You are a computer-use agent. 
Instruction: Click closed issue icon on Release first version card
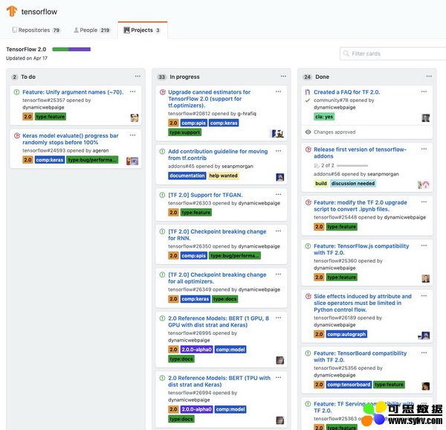point(308,150)
